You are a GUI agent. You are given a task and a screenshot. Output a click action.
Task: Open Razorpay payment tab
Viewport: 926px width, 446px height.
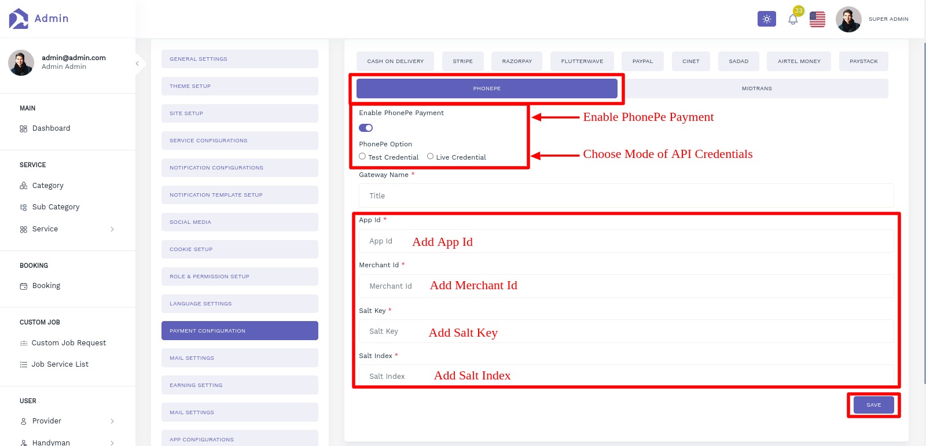pos(517,61)
